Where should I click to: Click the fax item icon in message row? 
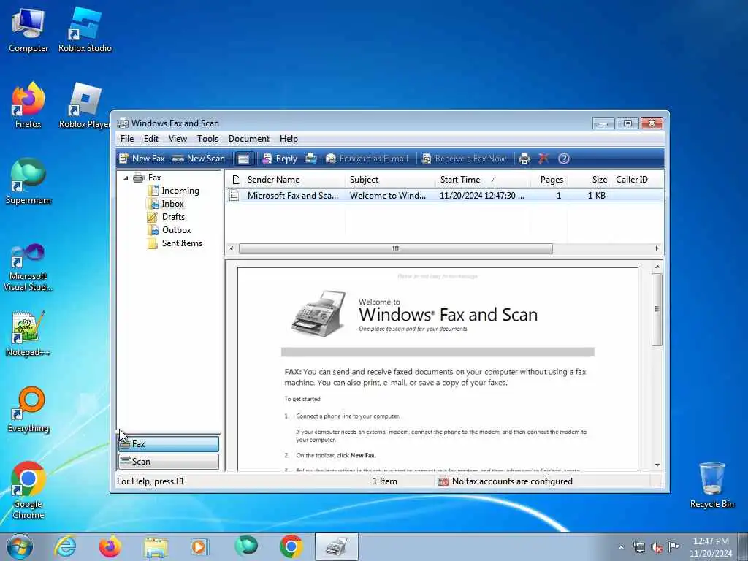tap(234, 196)
